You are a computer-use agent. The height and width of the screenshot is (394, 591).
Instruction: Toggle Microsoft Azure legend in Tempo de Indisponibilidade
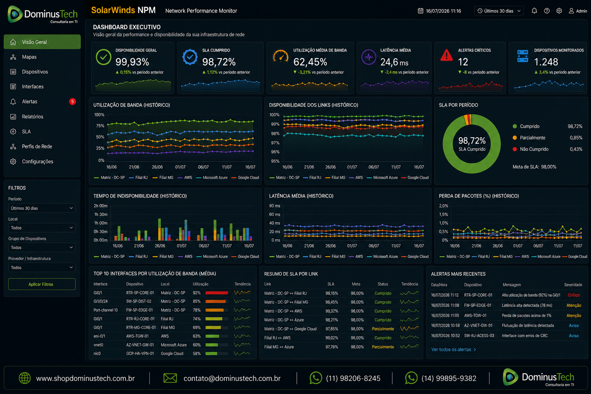(212, 257)
